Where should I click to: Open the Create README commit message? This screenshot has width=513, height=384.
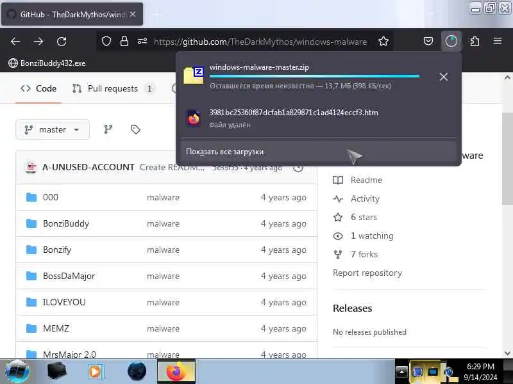(x=172, y=167)
